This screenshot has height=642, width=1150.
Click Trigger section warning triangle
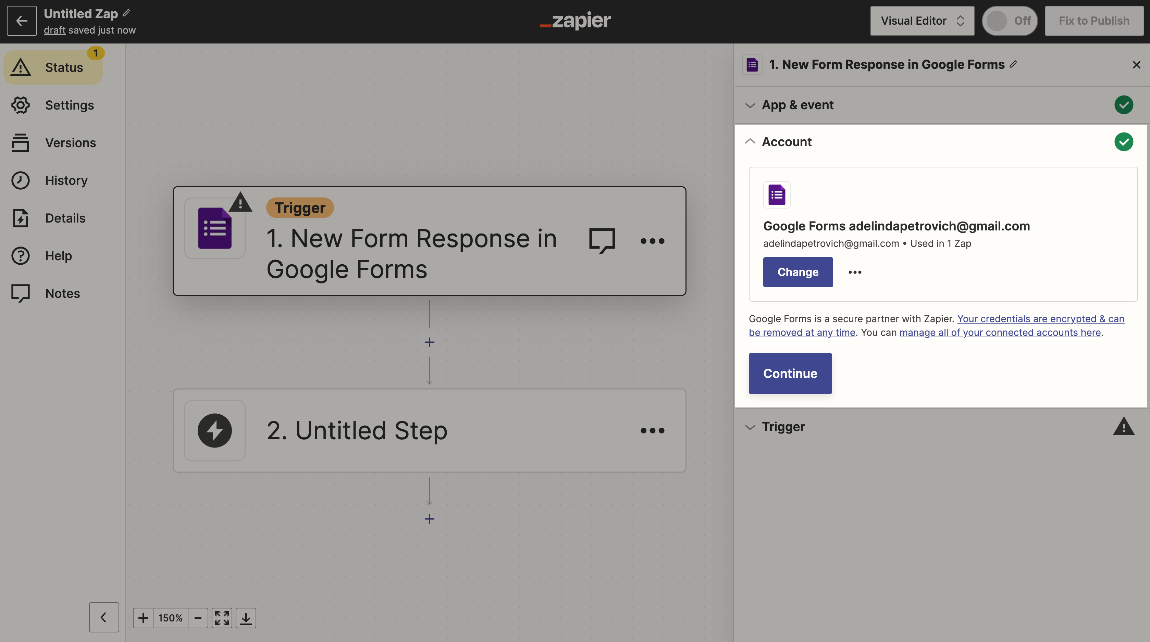[x=1124, y=427]
